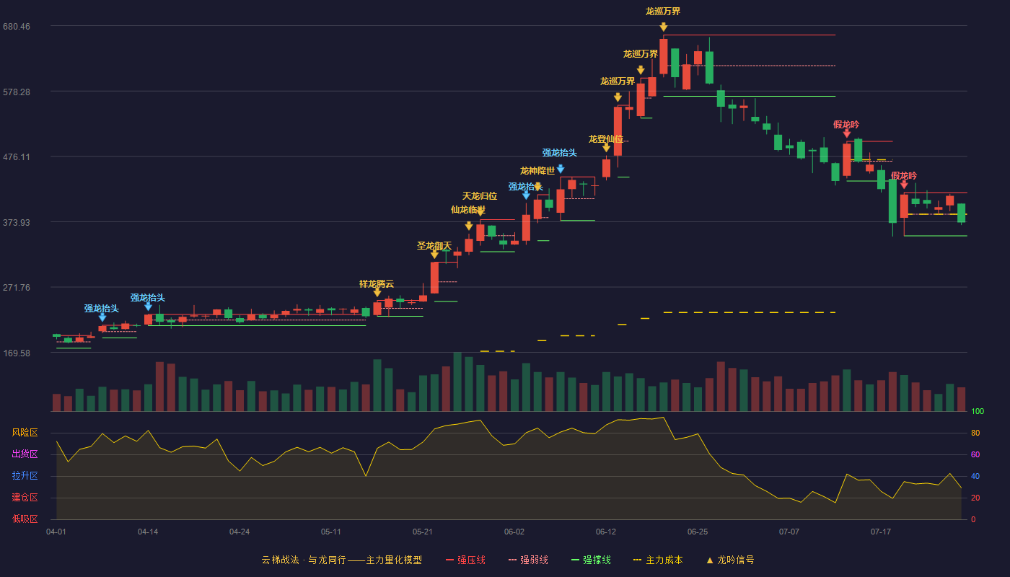Click the 373.93 price axis label
This screenshot has width=1010, height=577.
17,223
